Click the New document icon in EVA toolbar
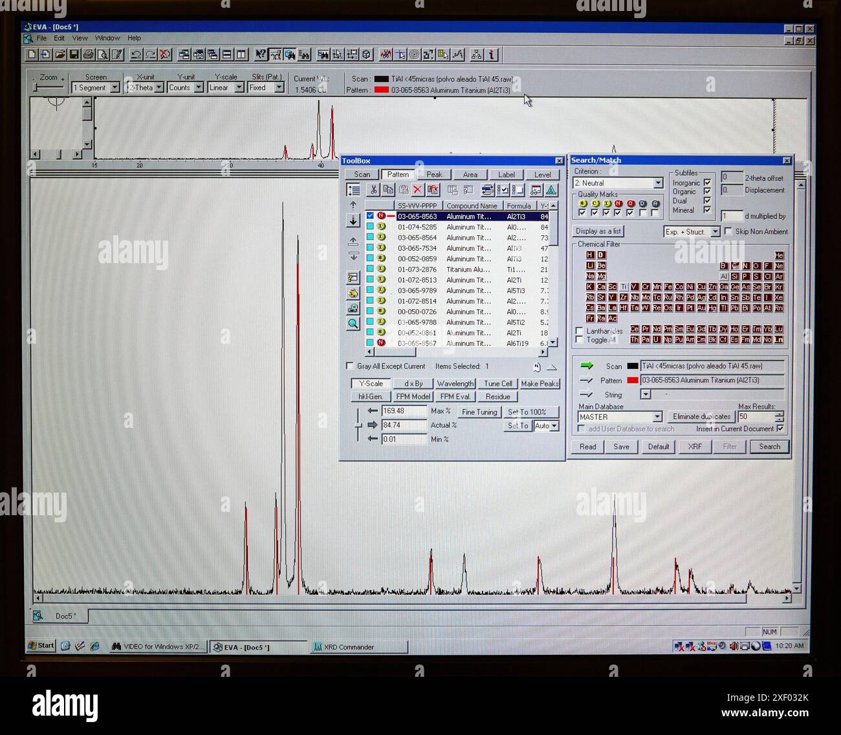841x735 pixels. pos(31,55)
